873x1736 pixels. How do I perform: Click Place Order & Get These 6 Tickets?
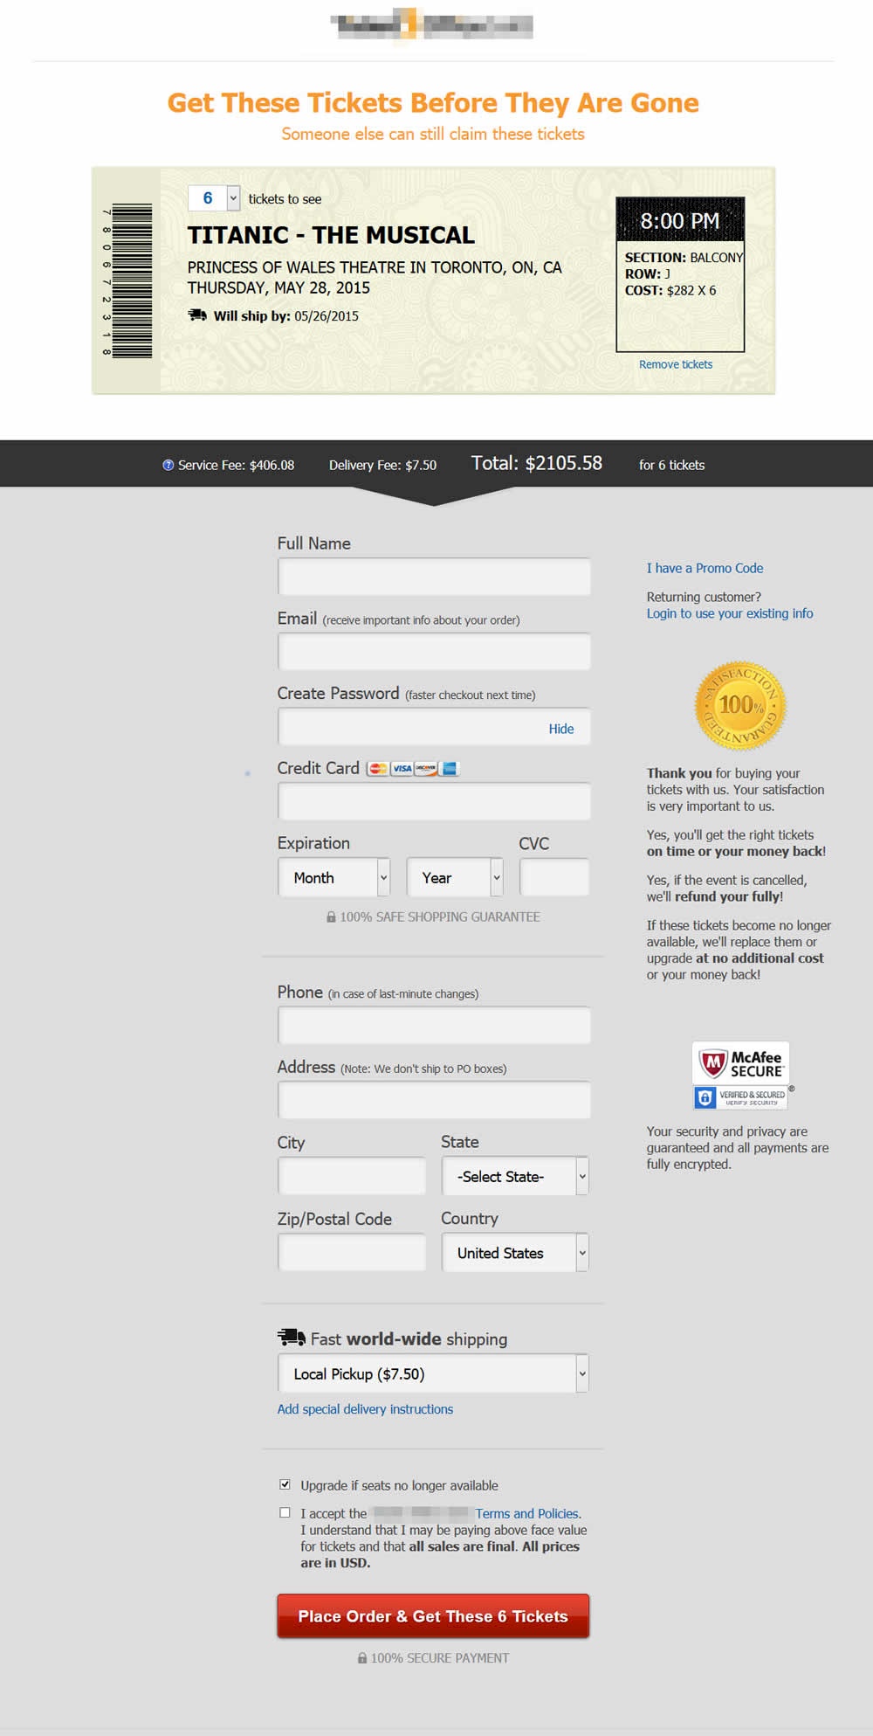[x=433, y=1615]
